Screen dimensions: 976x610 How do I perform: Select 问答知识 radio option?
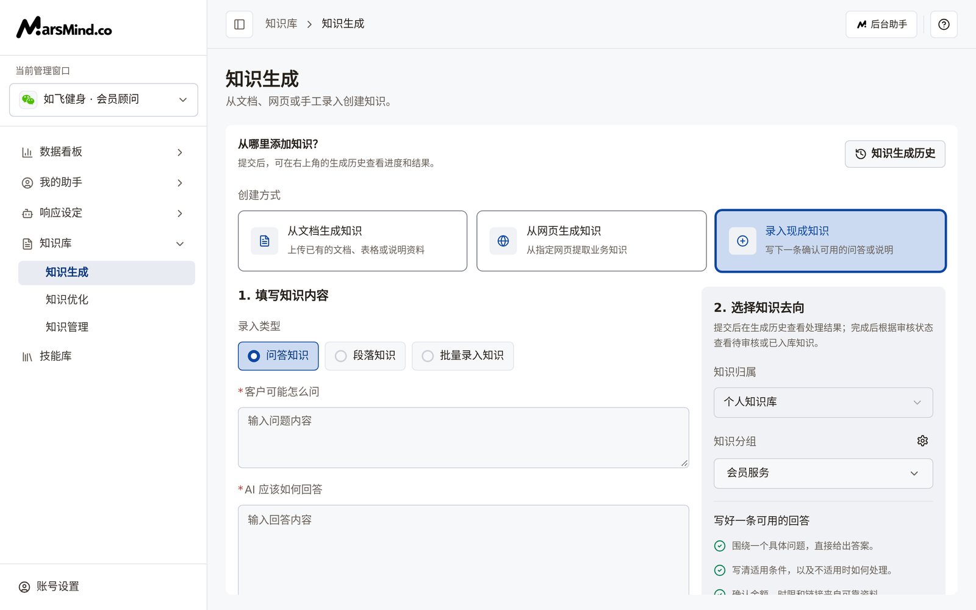point(278,356)
